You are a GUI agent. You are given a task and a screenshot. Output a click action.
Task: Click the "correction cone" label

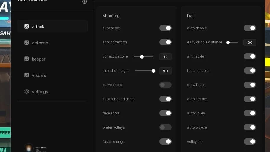tap(115, 56)
